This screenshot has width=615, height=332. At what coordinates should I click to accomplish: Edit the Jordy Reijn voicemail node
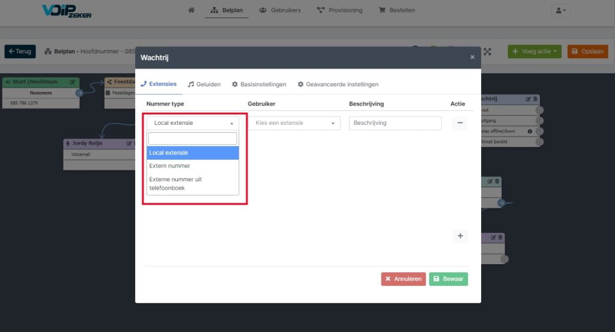129,143
